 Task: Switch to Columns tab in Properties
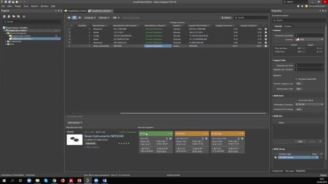(288, 26)
